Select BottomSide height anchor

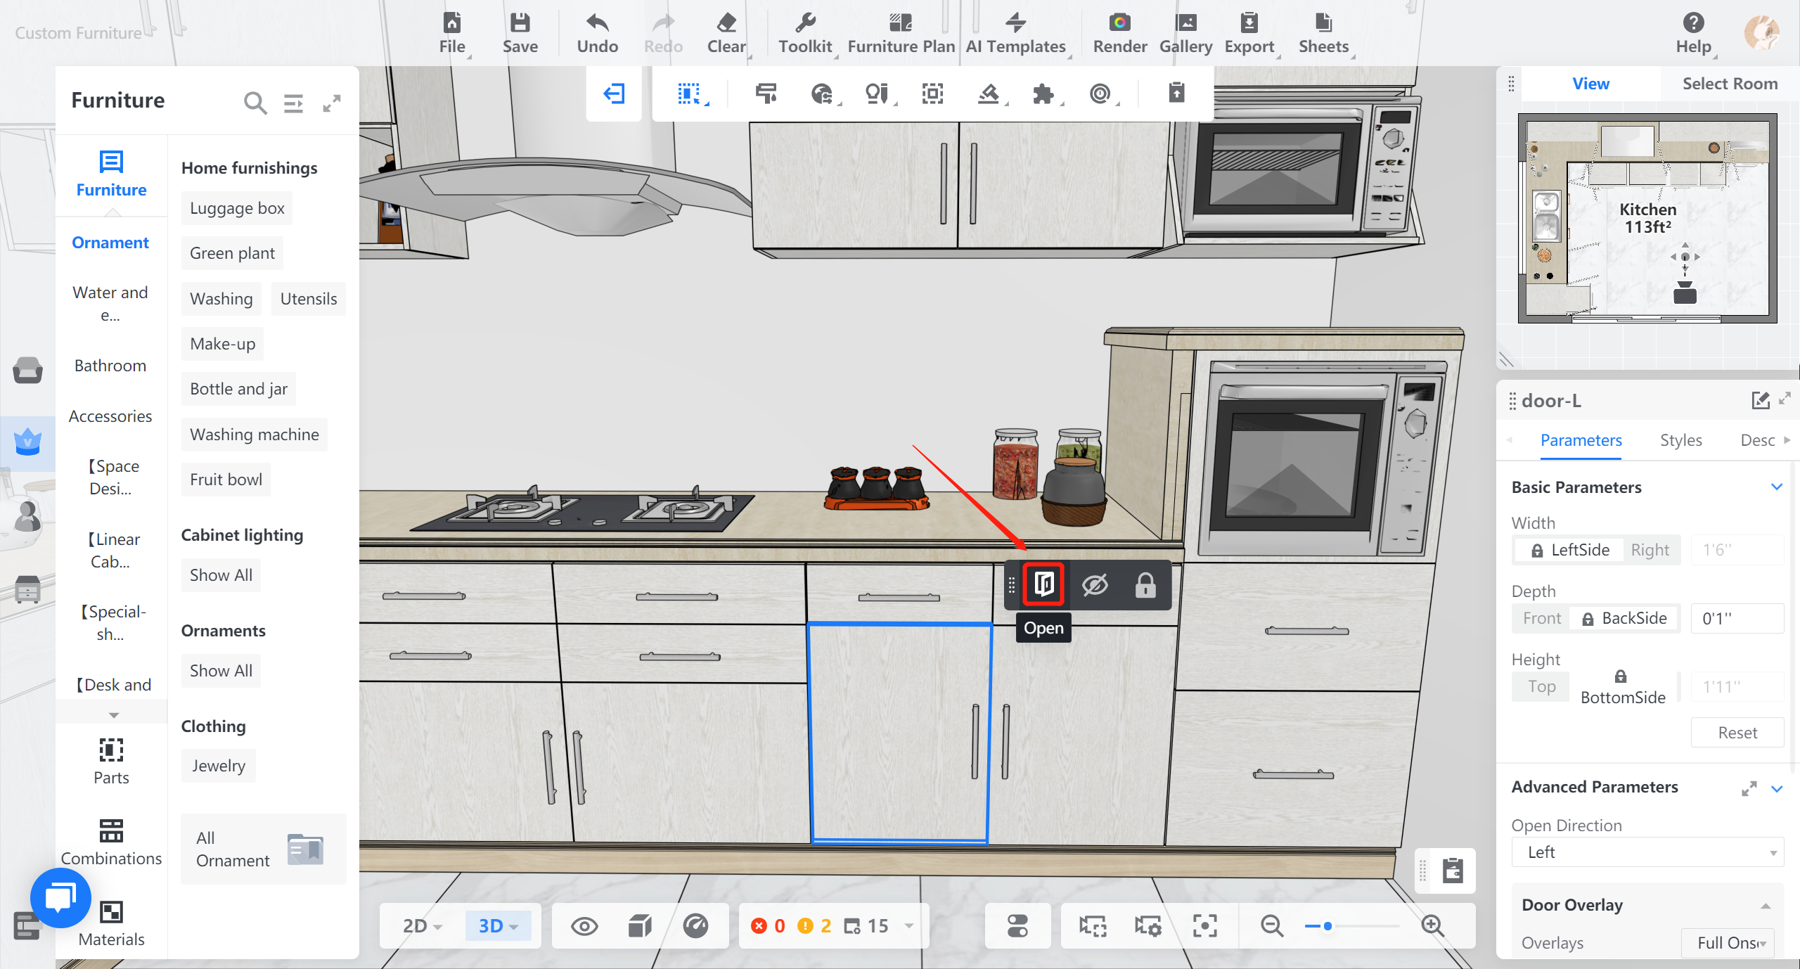coord(1623,687)
